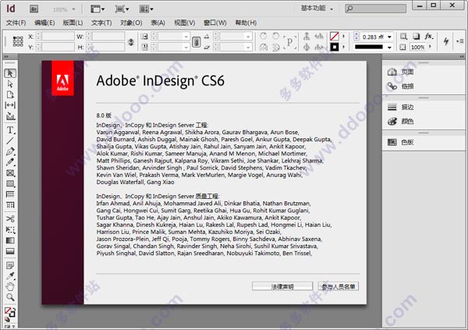Click the fx object effects icon

point(429,37)
